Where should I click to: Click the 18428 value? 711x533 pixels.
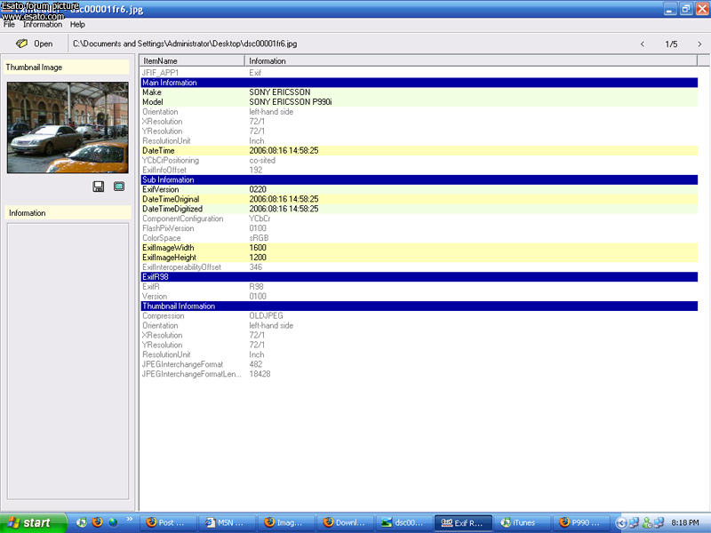tap(260, 374)
